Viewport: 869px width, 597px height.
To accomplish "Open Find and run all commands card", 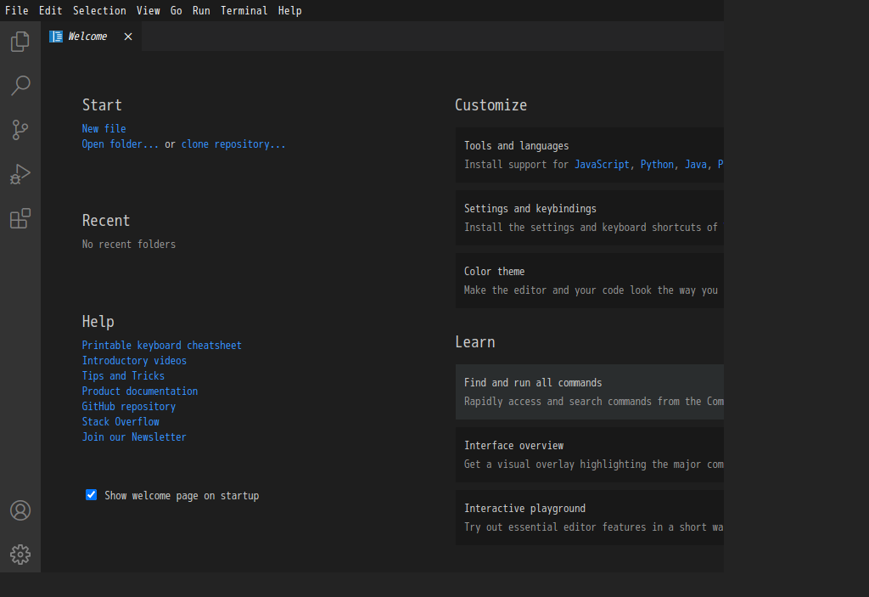I will [x=590, y=391].
